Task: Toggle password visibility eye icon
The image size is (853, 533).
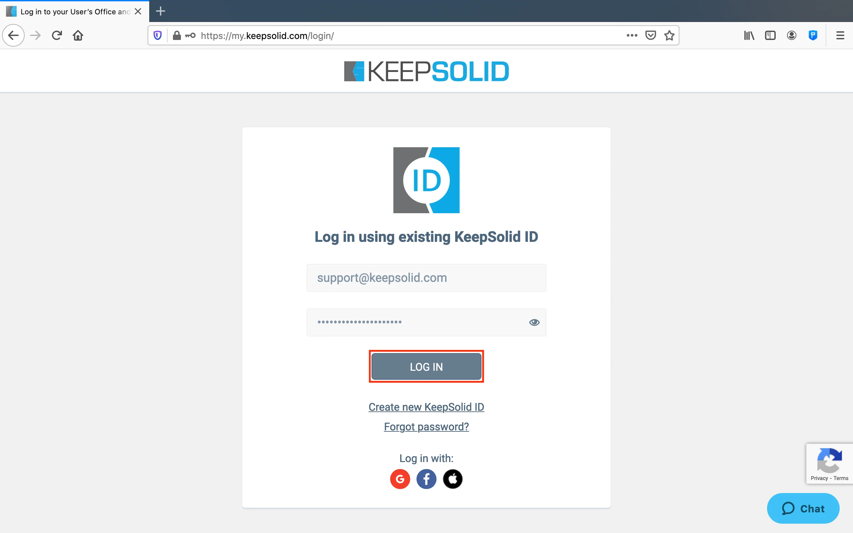Action: 534,322
